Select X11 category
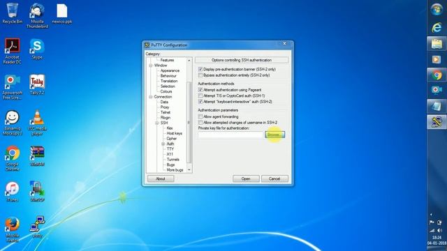This screenshot has width=447, height=251. (170, 154)
